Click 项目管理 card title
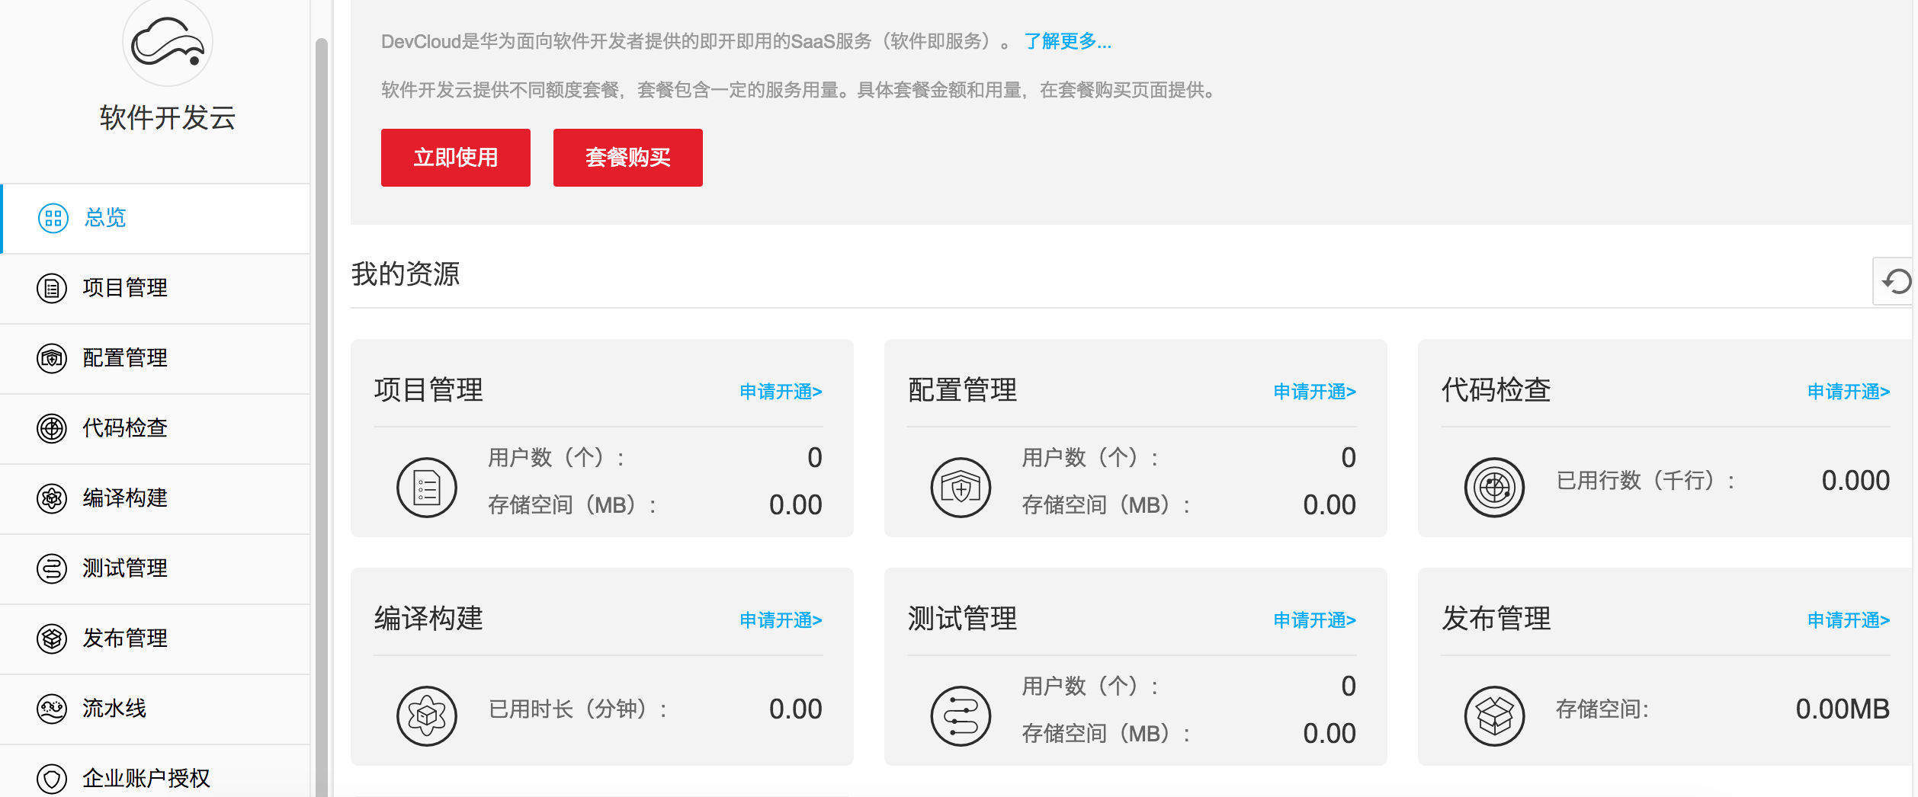This screenshot has width=1918, height=797. click(x=428, y=390)
